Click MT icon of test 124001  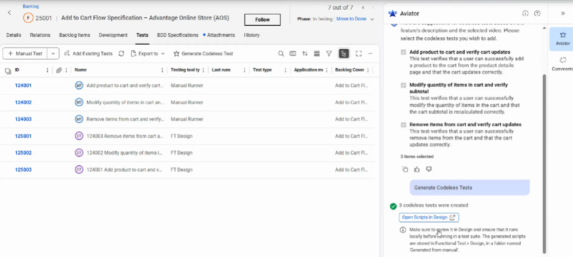[79, 85]
